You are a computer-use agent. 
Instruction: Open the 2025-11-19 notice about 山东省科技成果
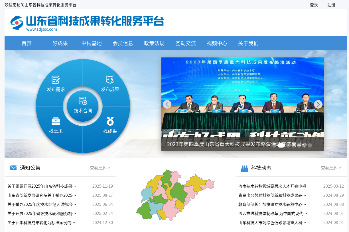[x=41, y=186]
